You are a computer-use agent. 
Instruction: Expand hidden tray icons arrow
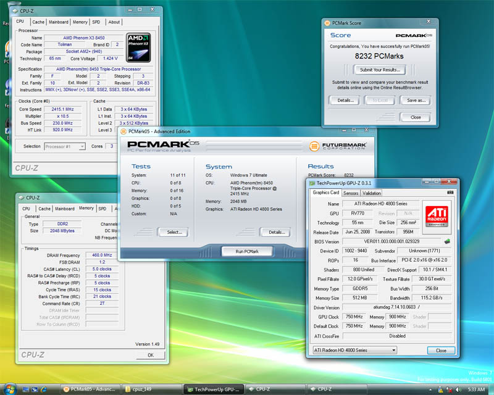coord(430,390)
